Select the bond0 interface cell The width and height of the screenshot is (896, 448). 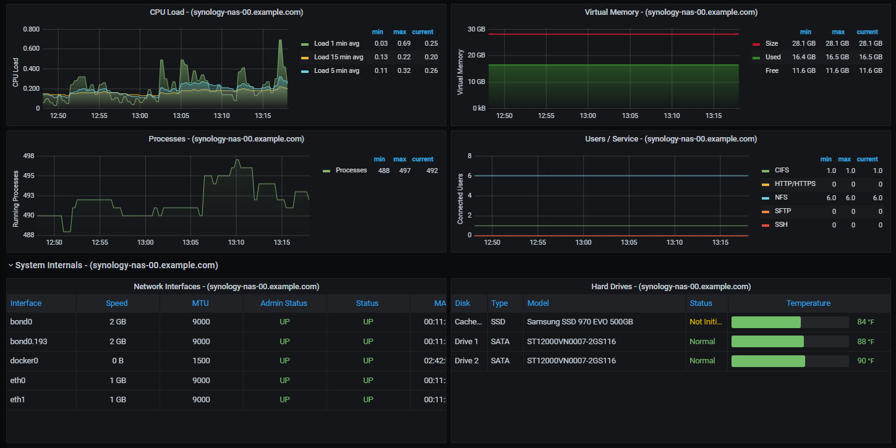pos(41,322)
